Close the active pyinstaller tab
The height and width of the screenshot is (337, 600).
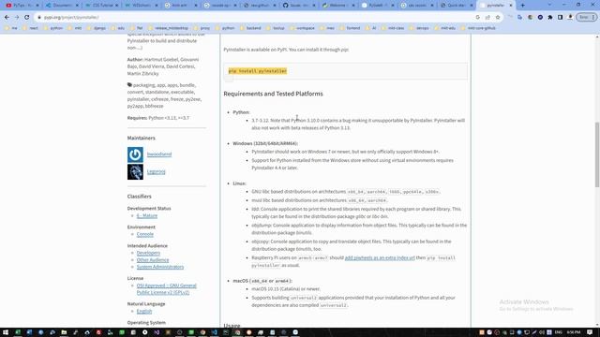(510, 6)
